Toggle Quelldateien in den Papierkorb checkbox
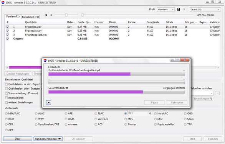 (6, 84)
